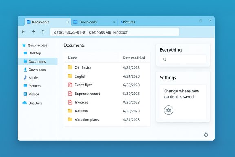Click the folder icon on Downloads tab
The width and height of the screenshot is (235, 157).
tap(75, 22)
